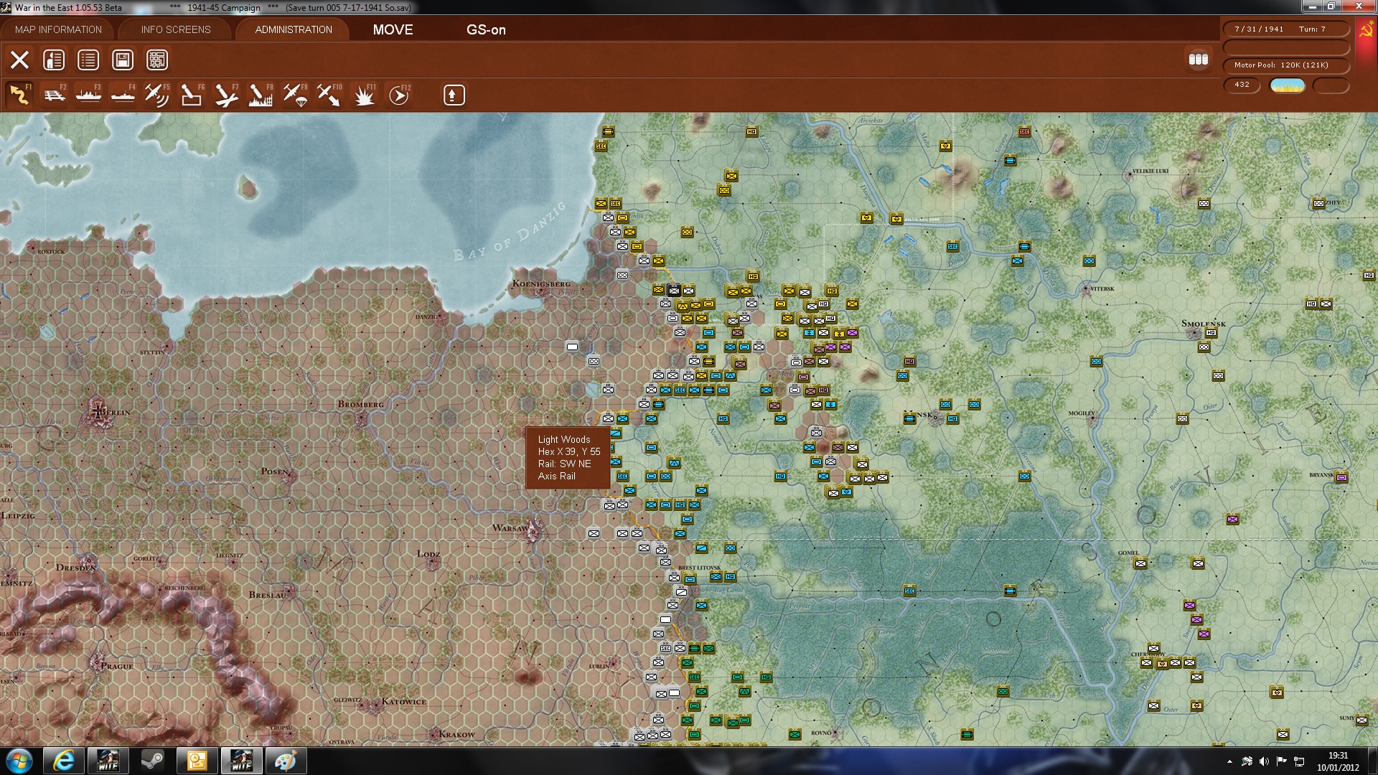Open the Windows Start button

point(19,761)
